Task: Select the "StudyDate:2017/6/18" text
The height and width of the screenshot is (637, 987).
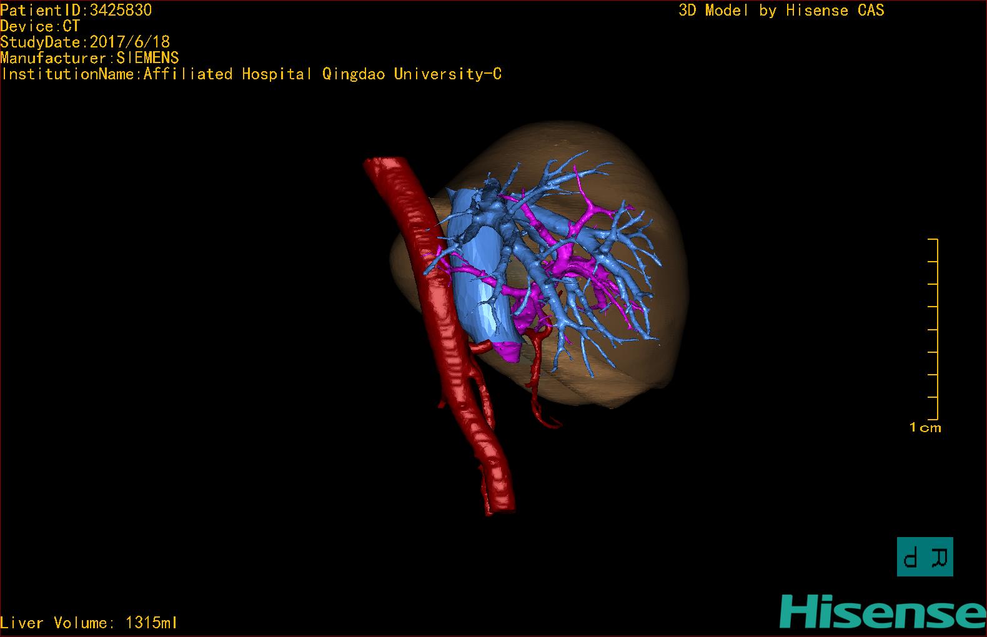Action: [85, 42]
